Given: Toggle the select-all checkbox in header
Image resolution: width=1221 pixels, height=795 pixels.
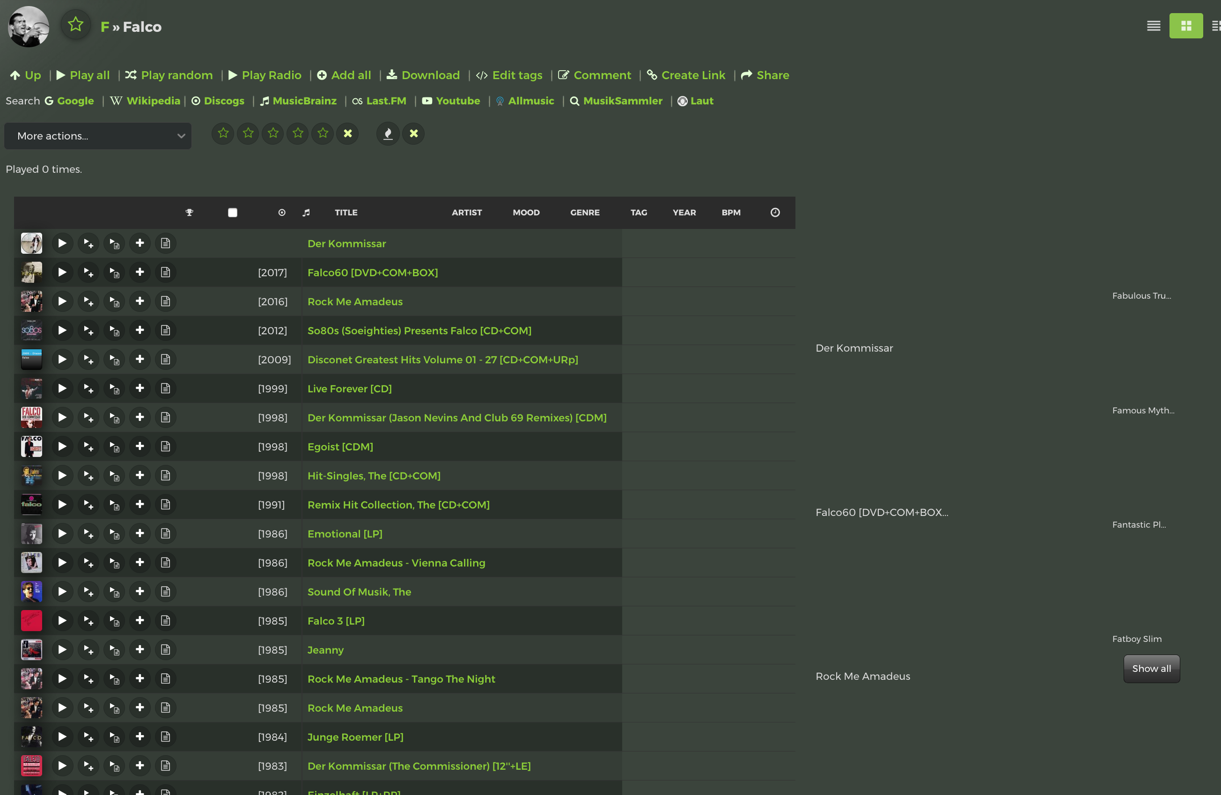Looking at the screenshot, I should (x=232, y=213).
